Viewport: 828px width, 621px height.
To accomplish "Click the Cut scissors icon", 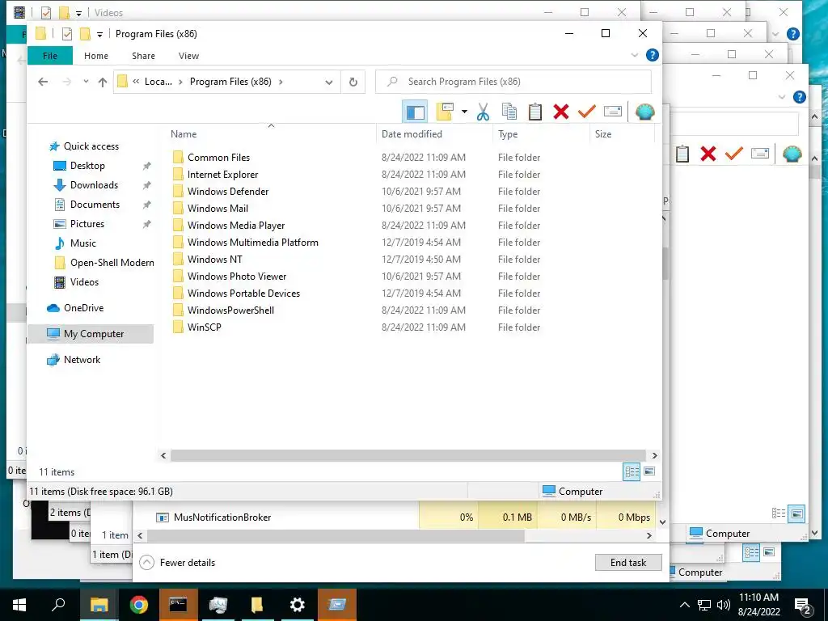I will 483,112.
